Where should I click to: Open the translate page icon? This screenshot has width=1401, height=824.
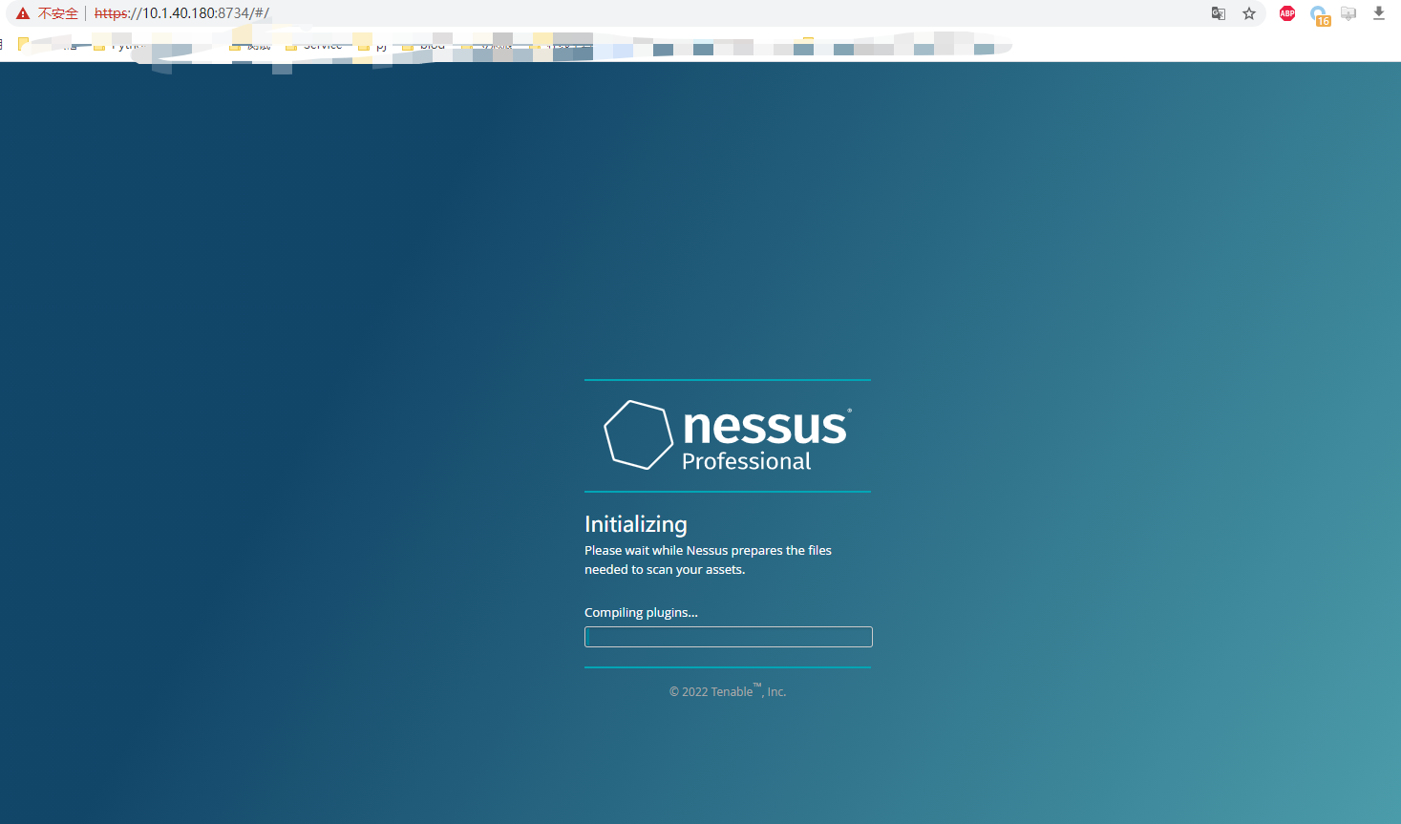tap(1218, 13)
